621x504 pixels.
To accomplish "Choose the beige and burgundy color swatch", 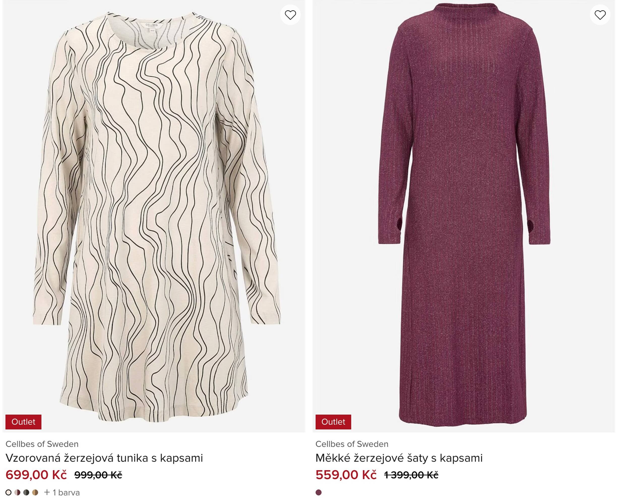I will tap(17, 492).
